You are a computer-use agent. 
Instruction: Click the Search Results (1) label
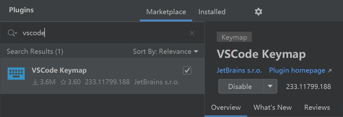(x=35, y=52)
